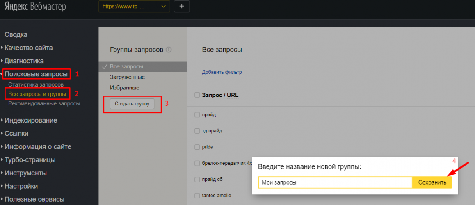This screenshot has width=475, height=205.
Task: Open the site URL dropdown selector
Action: coord(135,7)
